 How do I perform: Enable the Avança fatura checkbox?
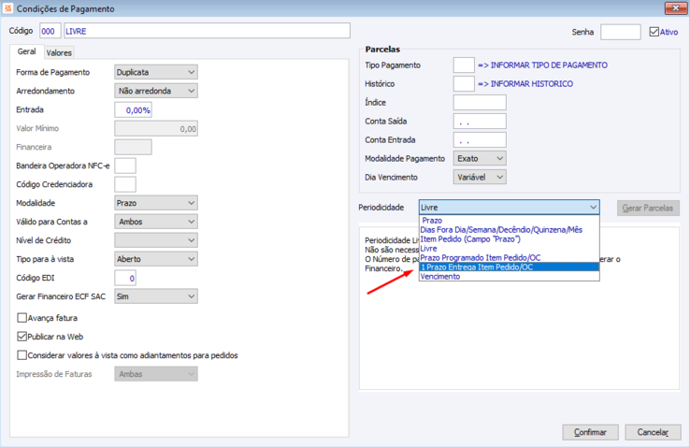(22, 318)
